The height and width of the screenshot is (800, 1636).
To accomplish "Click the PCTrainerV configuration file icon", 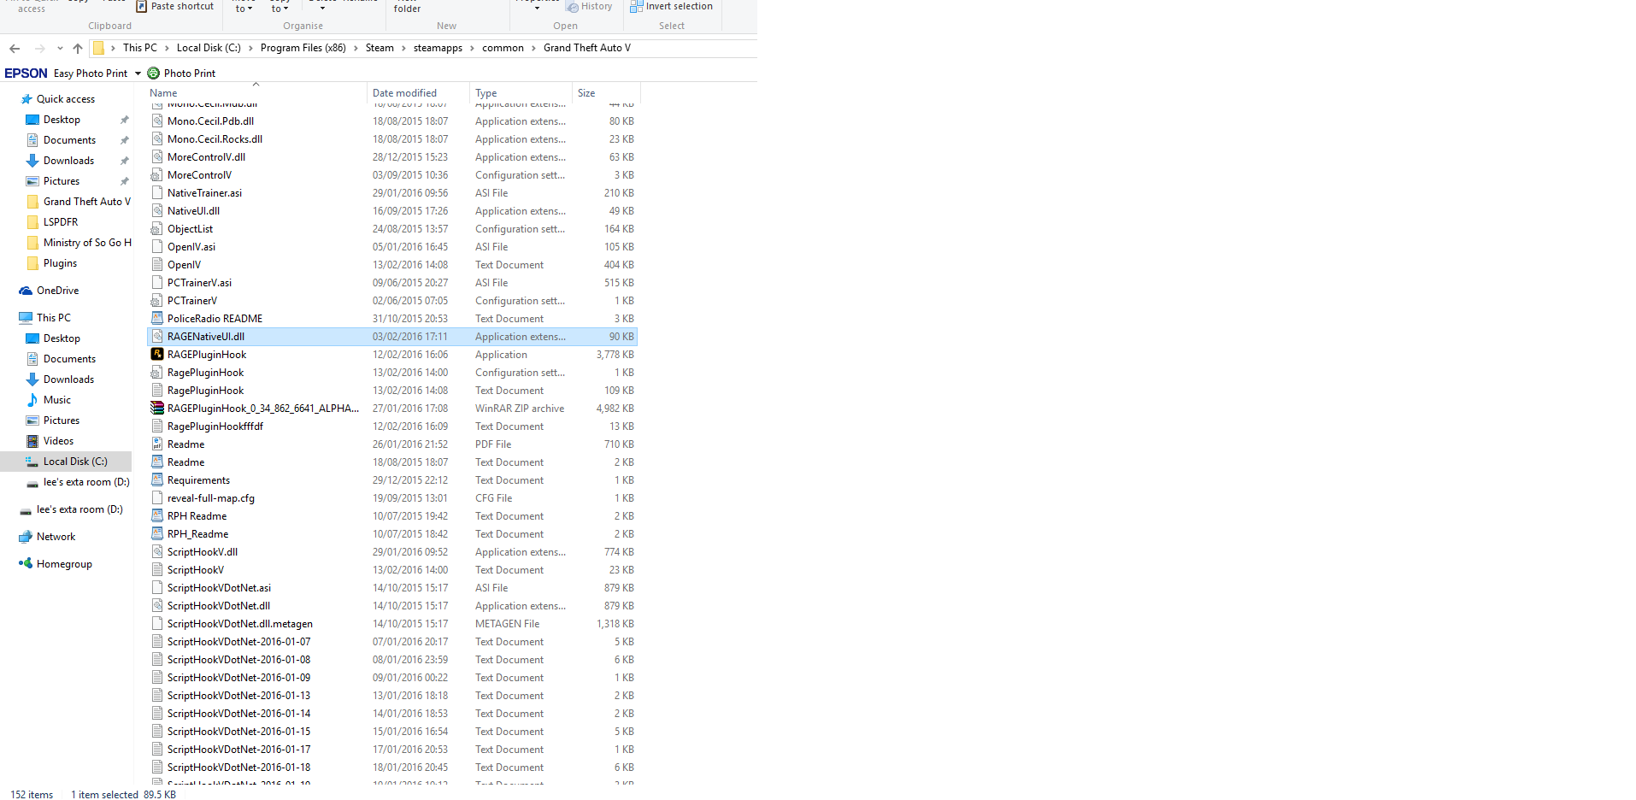I will (x=157, y=300).
